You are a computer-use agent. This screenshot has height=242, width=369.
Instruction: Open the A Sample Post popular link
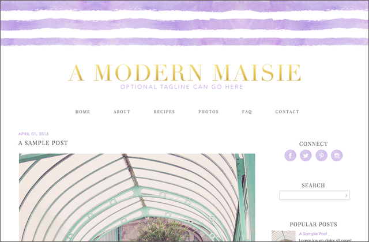tap(313, 234)
